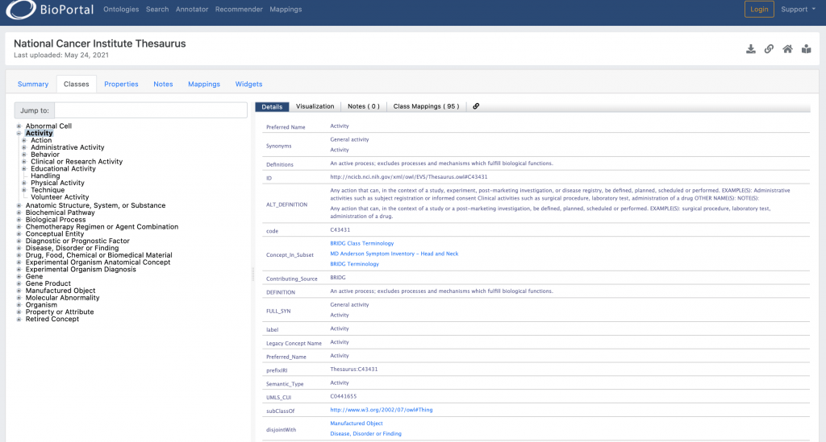Open the ontology Notes tab
Image resolution: width=826 pixels, height=442 pixels.
pyautogui.click(x=163, y=84)
